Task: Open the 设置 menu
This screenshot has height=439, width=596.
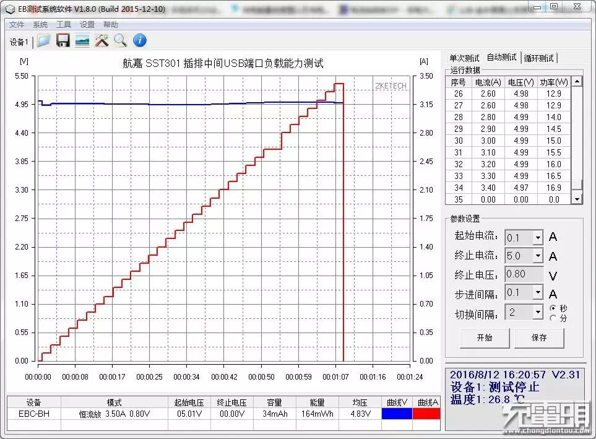Action: [87, 25]
